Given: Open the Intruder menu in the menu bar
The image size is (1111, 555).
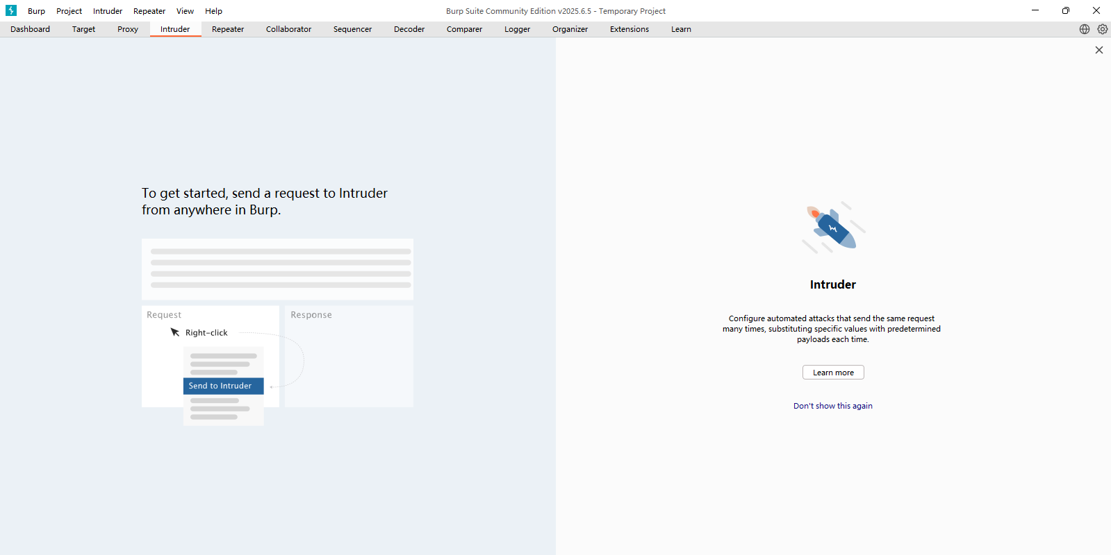Looking at the screenshot, I should 108,11.
